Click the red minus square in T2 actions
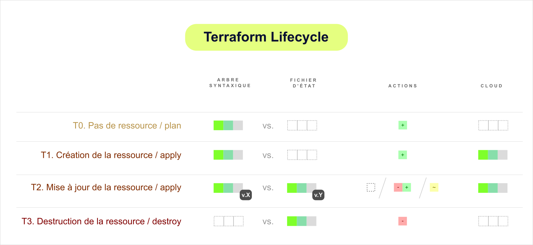This screenshot has height=245, width=533. [x=398, y=188]
